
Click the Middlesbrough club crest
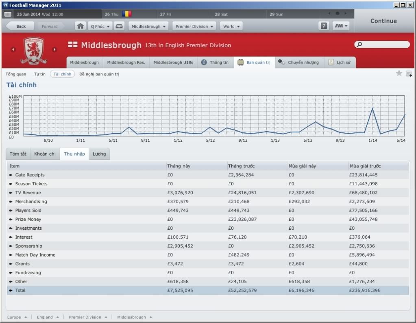click(34, 51)
